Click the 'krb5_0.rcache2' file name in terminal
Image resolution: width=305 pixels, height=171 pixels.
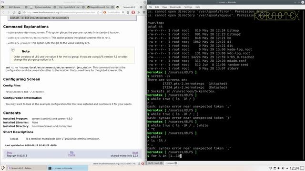point(241,57)
